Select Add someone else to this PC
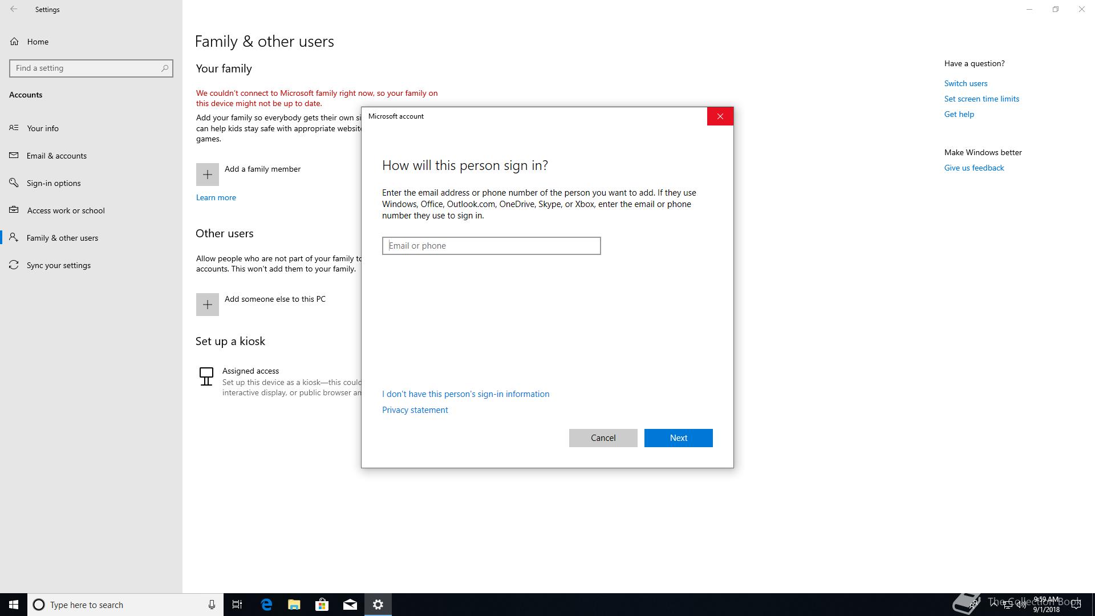The height and width of the screenshot is (616, 1095). 275,299
